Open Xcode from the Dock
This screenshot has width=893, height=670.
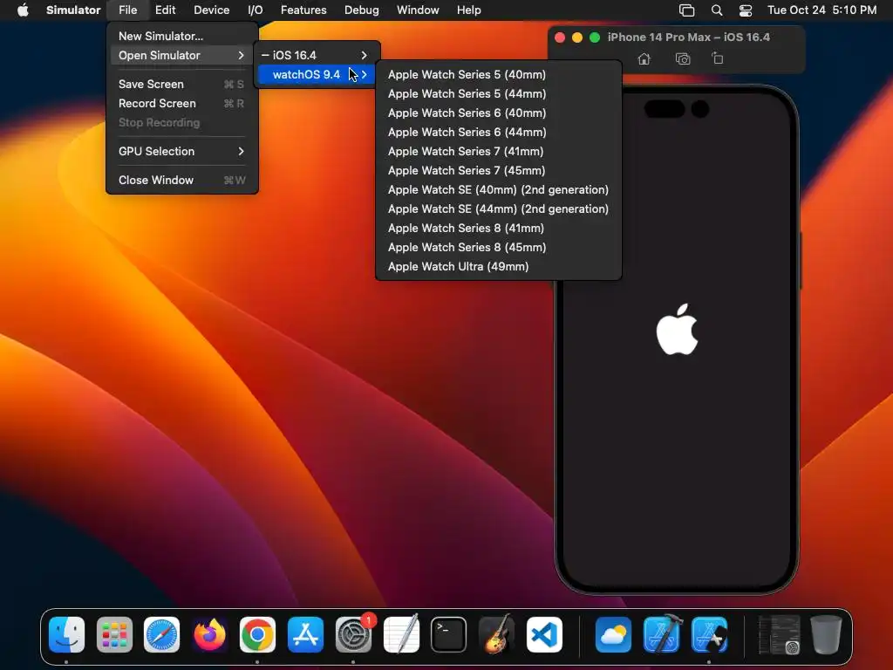point(661,634)
